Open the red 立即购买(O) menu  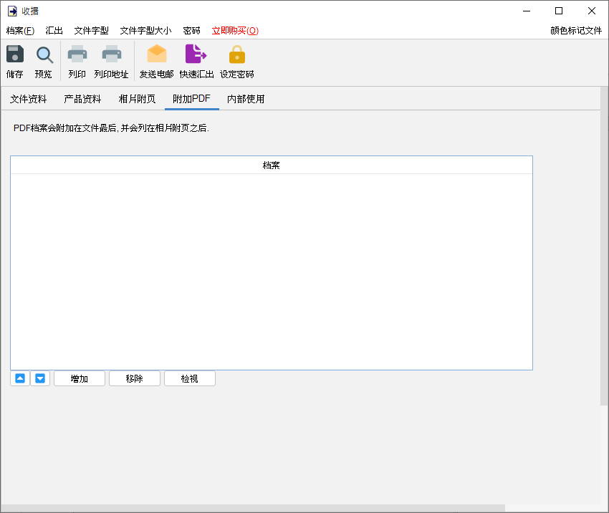[235, 31]
